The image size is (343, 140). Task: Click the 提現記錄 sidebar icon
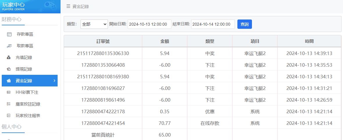[9, 69]
